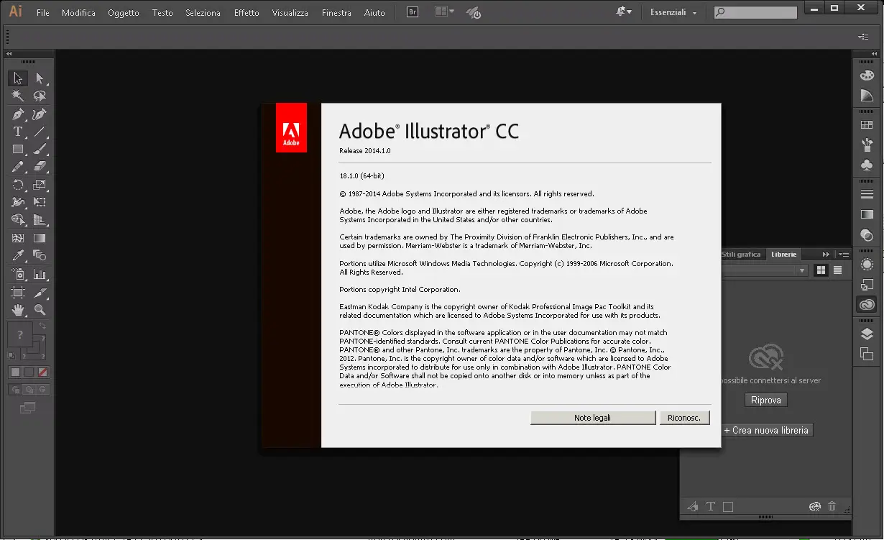Launch Adobe Bridge with Br icon
This screenshot has height=540, width=884.
413,12
